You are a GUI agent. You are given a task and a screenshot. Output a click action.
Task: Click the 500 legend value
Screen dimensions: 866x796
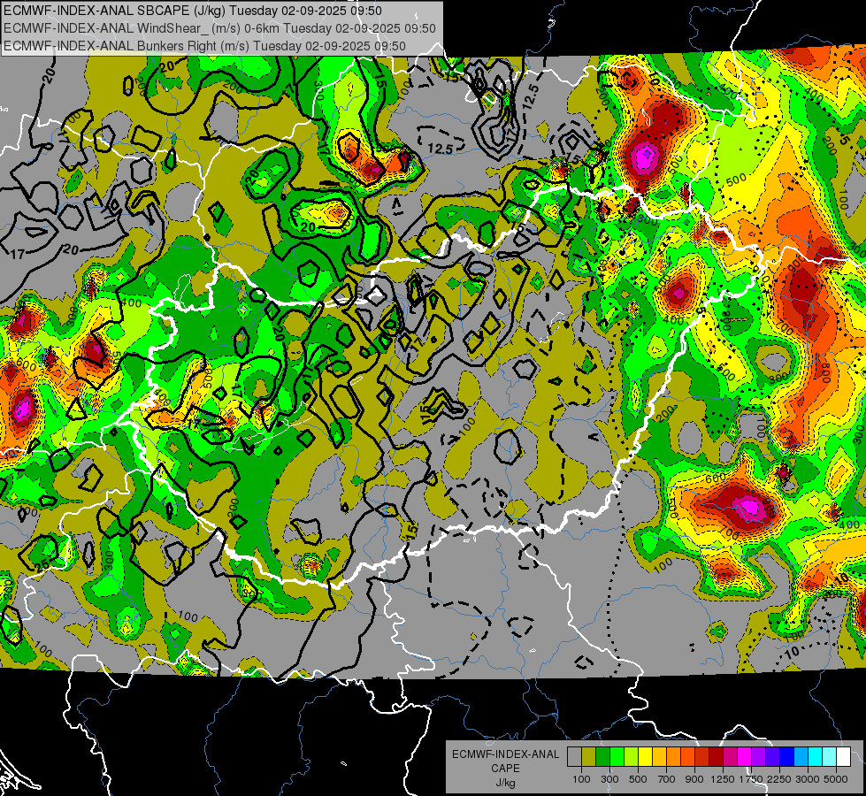(638, 779)
